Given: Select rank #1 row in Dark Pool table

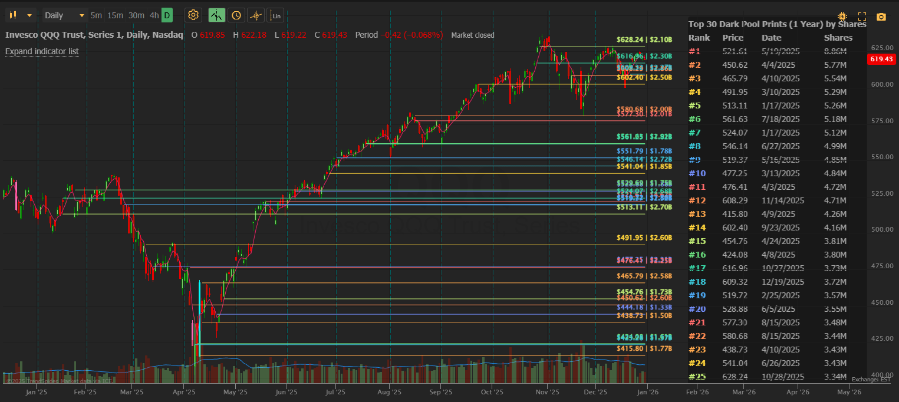Looking at the screenshot, I should 766,51.
